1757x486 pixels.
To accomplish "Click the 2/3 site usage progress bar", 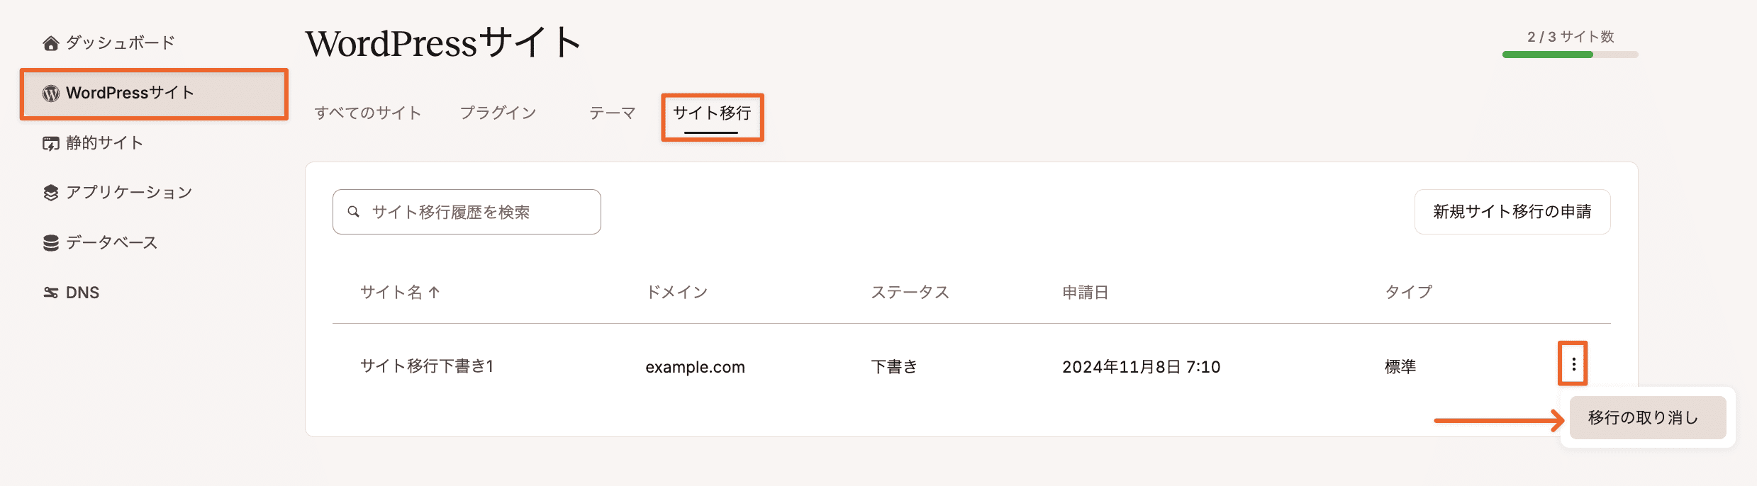I will pos(1569,53).
